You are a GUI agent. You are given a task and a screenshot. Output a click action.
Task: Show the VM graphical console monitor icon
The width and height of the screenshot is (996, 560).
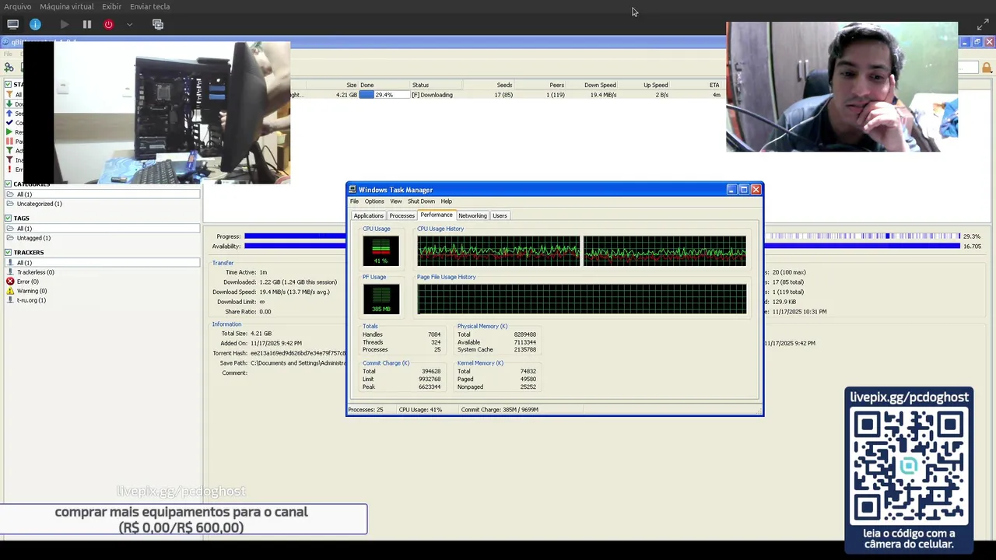[x=12, y=24]
